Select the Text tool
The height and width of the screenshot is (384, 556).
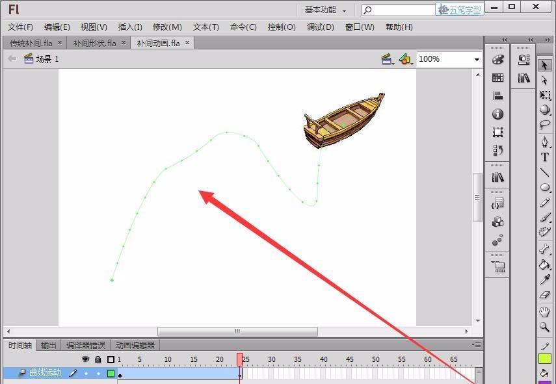(545, 157)
